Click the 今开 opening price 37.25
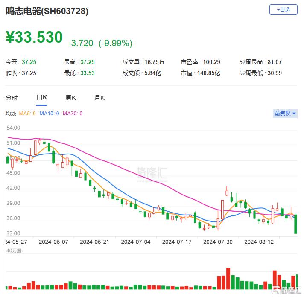Image resolution: width=304 pixels, height=297 pixels. point(29,62)
